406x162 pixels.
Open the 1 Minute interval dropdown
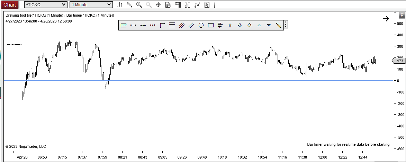click(91, 4)
